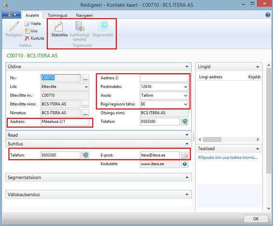Click the ellipsis button beside Nr. field
Screen dimensions: 273x226
pyautogui.click(x=86, y=78)
